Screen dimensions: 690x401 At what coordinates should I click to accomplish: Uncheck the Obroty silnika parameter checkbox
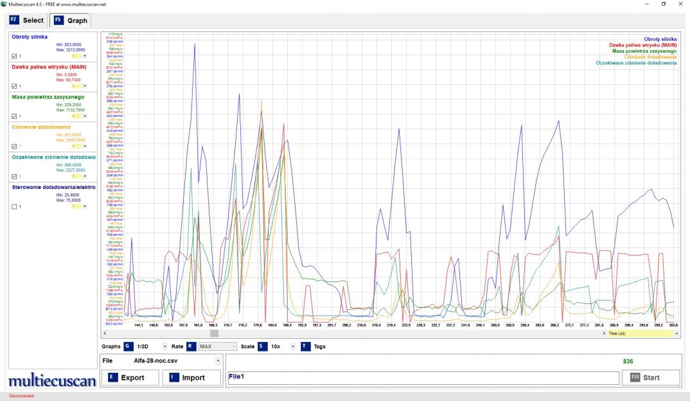point(15,56)
